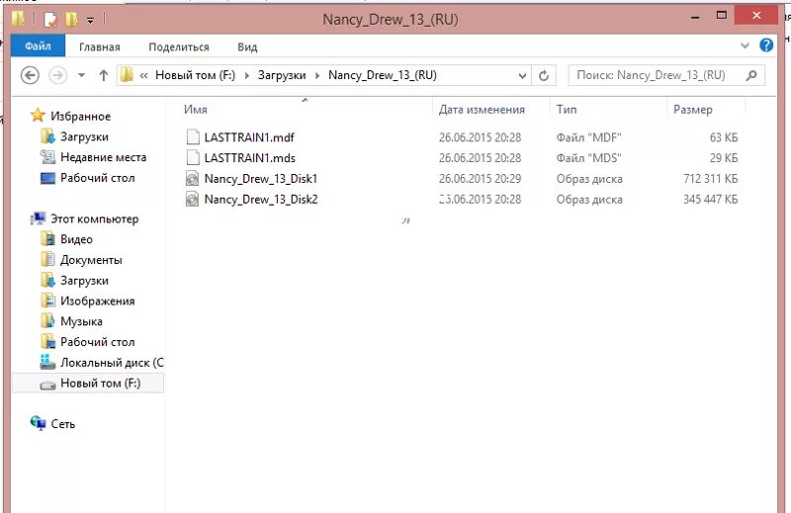Refresh the current folder view
The image size is (791, 513).
(543, 76)
